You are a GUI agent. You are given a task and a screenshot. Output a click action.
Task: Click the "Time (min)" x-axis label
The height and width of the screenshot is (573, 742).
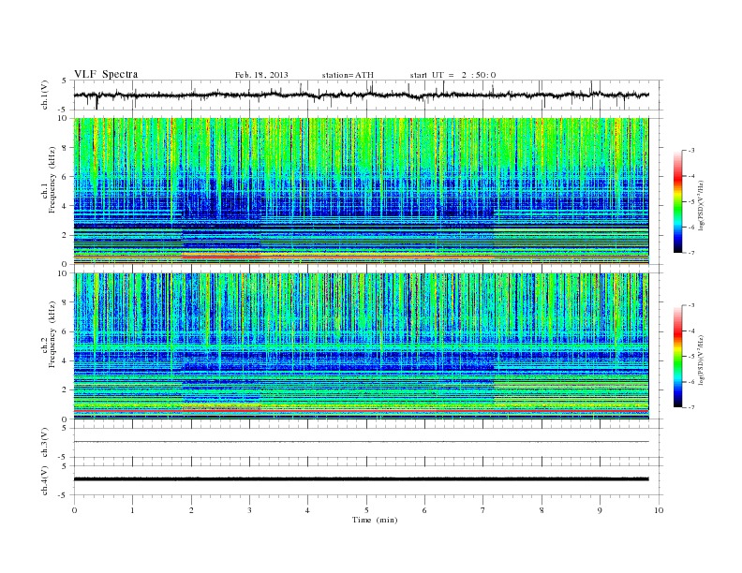(375, 520)
